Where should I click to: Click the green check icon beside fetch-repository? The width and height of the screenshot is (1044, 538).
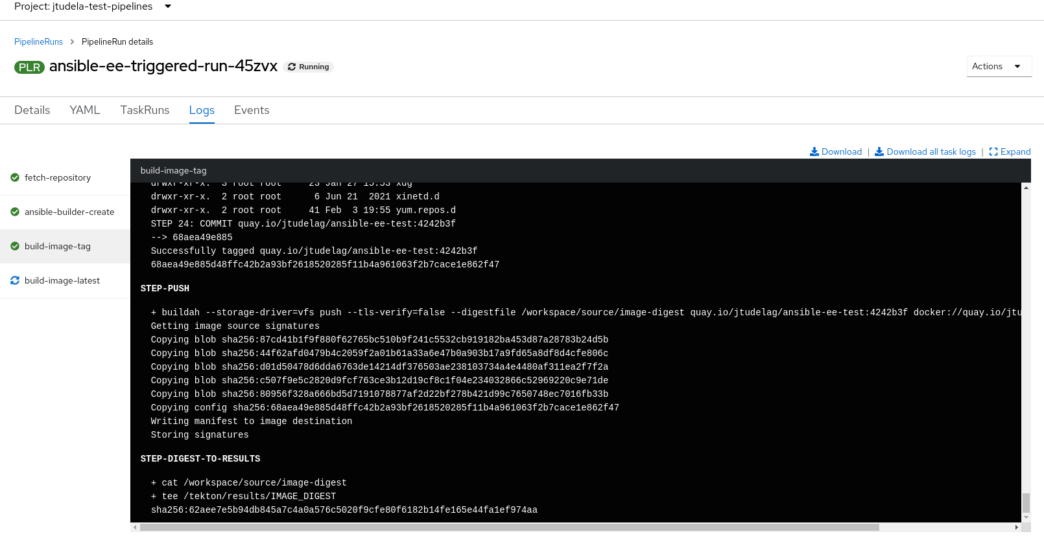14,177
